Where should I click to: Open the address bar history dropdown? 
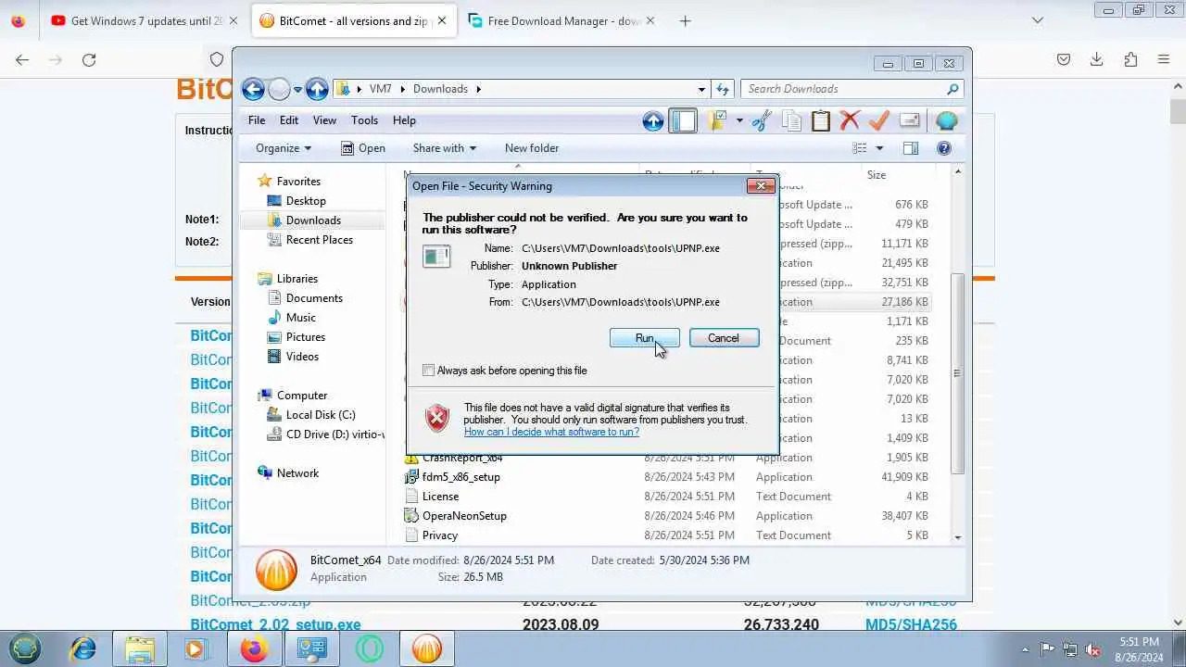tap(701, 89)
